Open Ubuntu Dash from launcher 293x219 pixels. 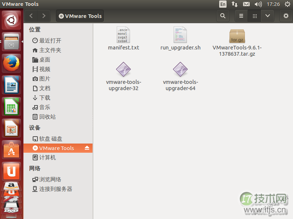click(x=11, y=20)
